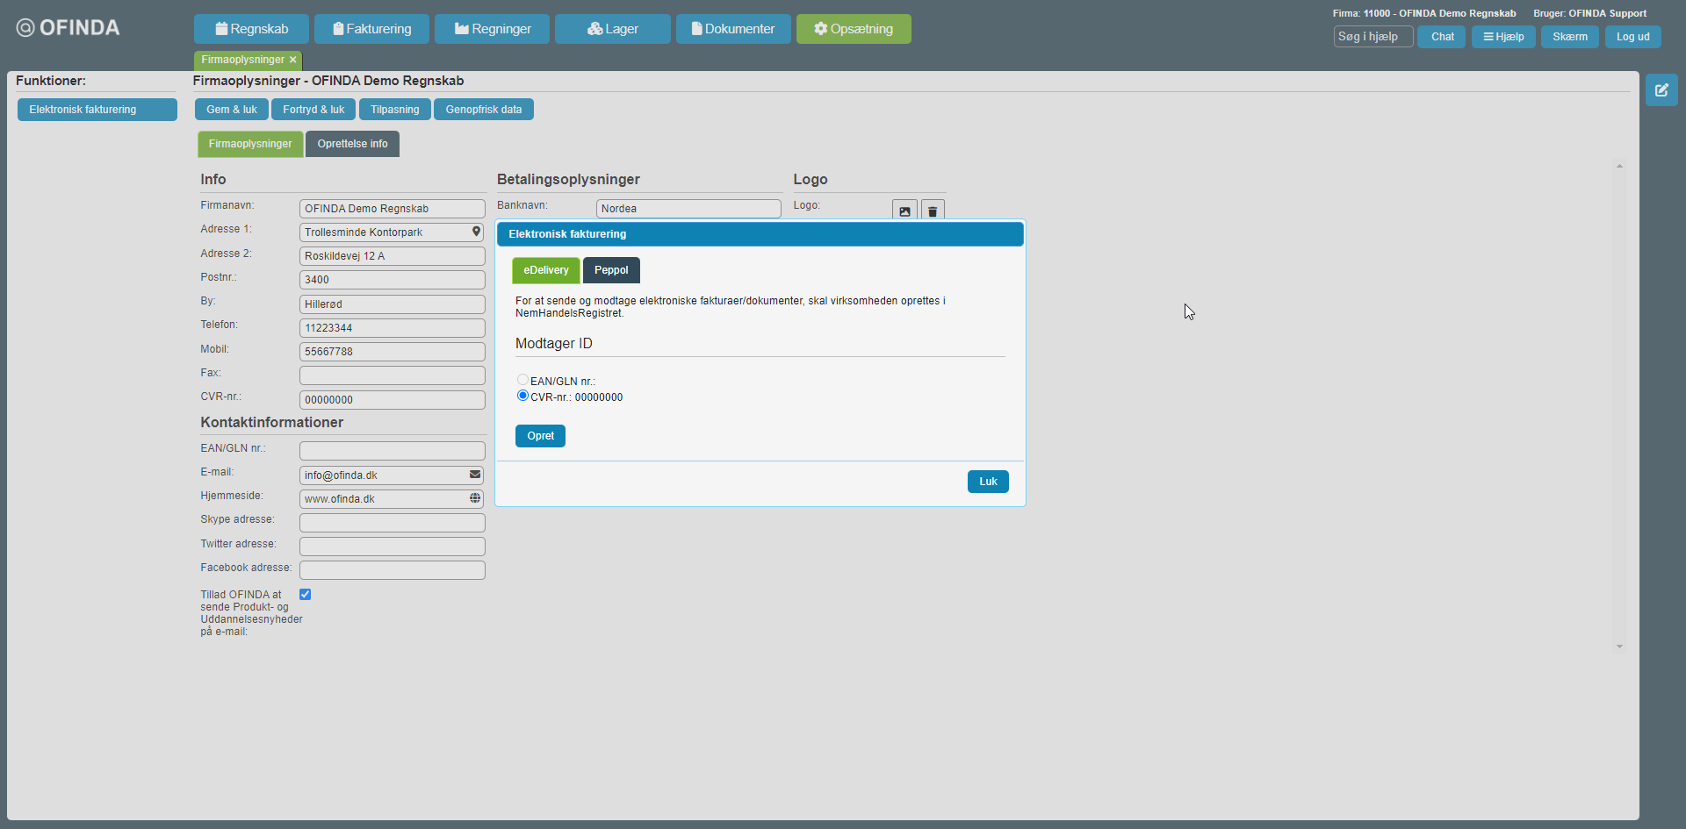
Task: Click Luk to close the dialog
Action: 988,482
